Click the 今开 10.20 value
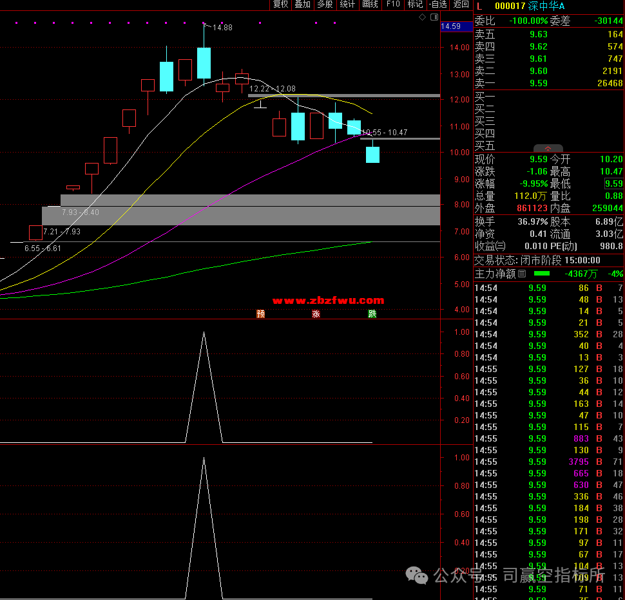The width and height of the screenshot is (625, 600). click(x=611, y=159)
